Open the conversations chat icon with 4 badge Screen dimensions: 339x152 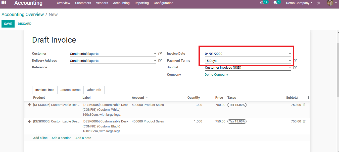[277, 3]
